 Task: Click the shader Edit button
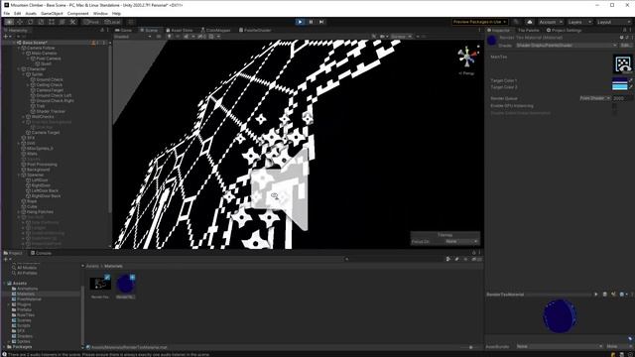tap(625, 46)
